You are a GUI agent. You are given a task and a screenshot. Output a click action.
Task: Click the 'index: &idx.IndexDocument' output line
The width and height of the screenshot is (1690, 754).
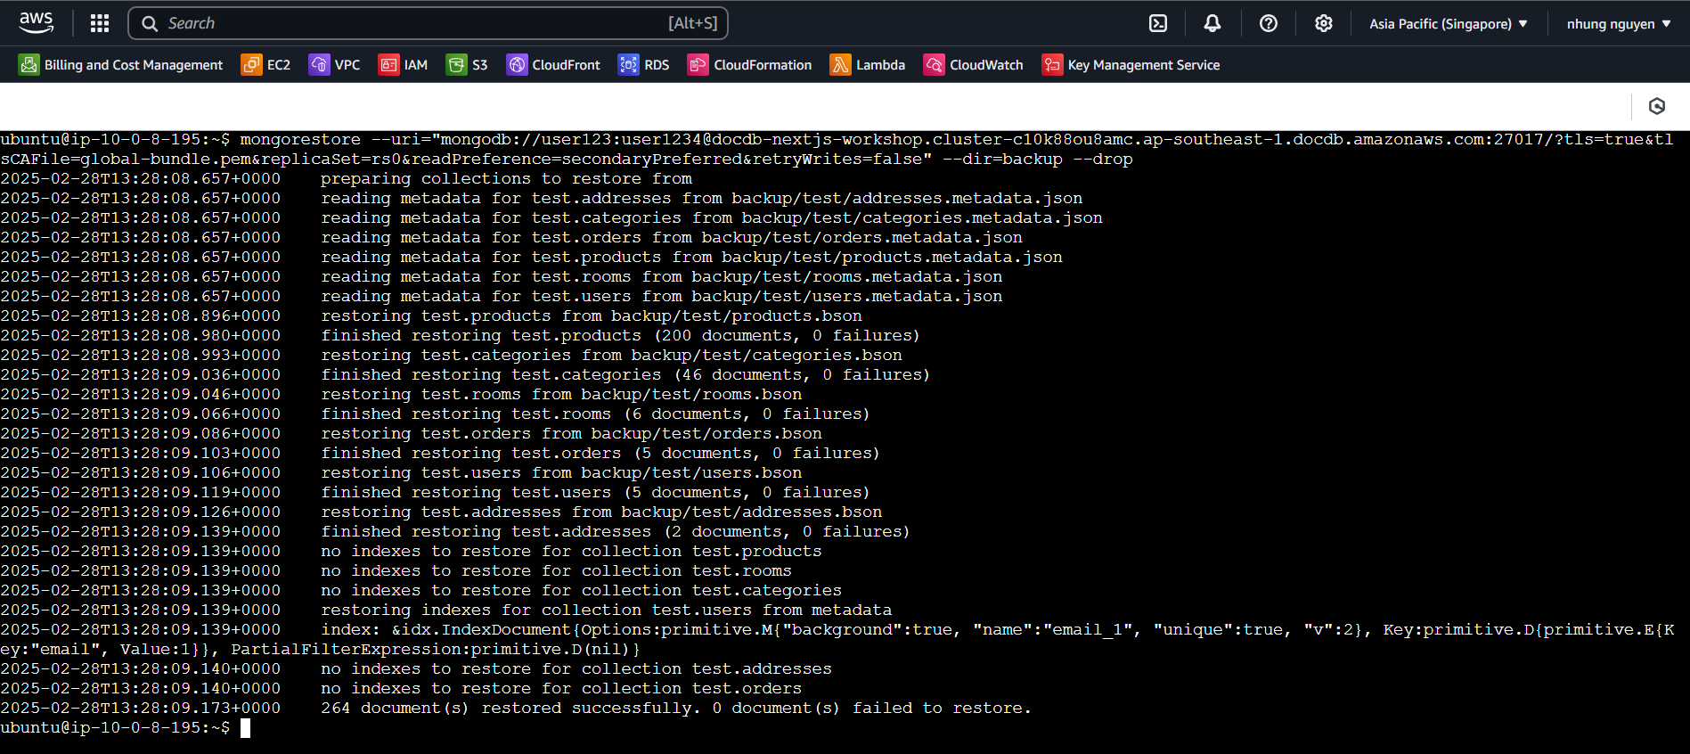click(x=837, y=640)
